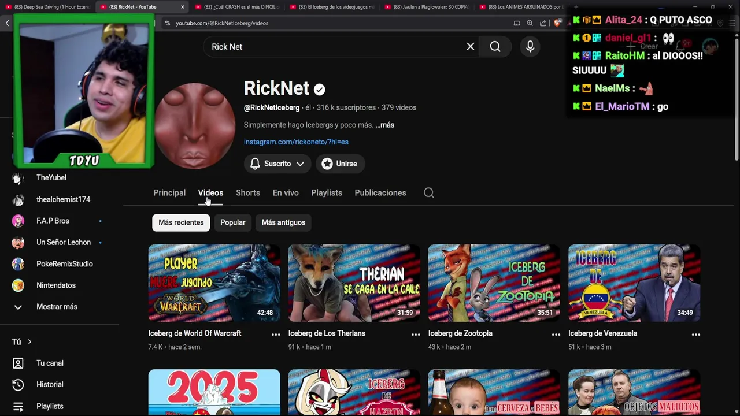Viewport: 740px width, 416px height.
Task: Play the Venezuela iceberg video thumbnail
Action: coord(634,283)
